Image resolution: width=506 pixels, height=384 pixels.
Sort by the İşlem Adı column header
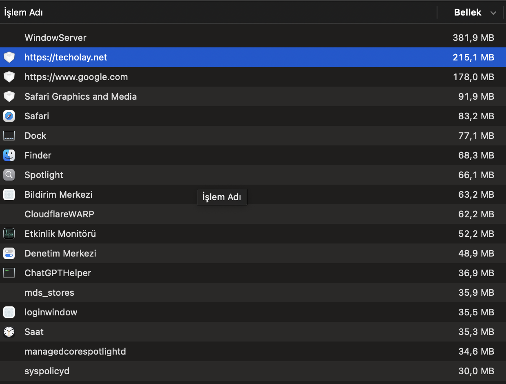point(24,13)
